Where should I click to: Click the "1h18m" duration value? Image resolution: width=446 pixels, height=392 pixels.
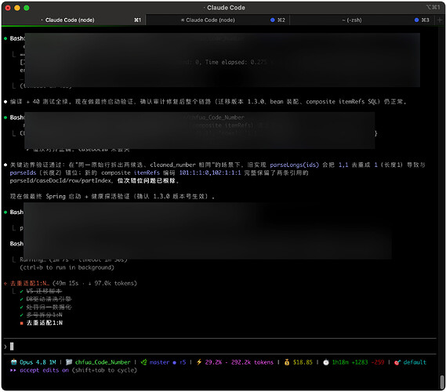(x=340, y=362)
